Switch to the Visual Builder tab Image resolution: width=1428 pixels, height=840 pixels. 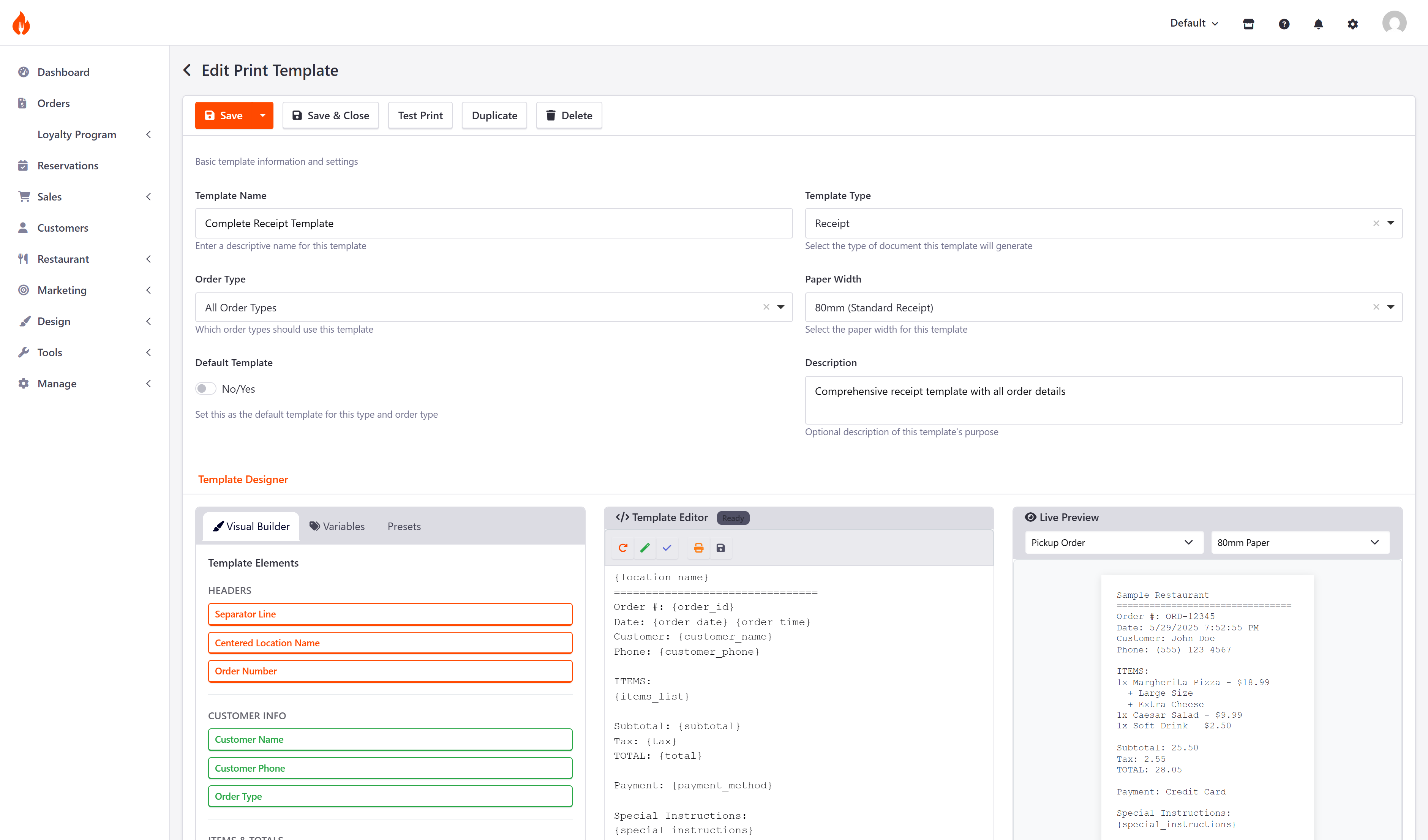tap(251, 526)
